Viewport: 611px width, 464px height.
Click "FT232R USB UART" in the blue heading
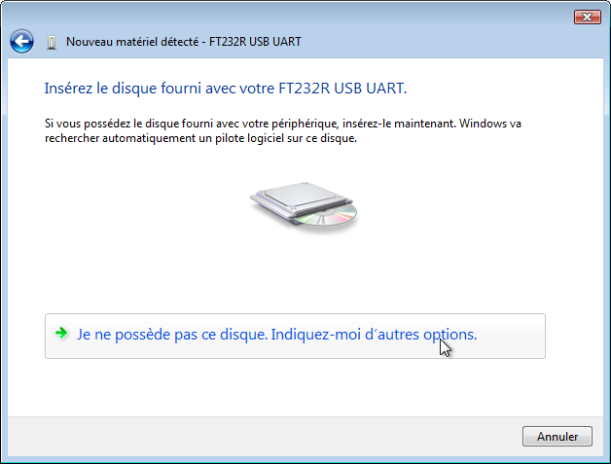342,89
